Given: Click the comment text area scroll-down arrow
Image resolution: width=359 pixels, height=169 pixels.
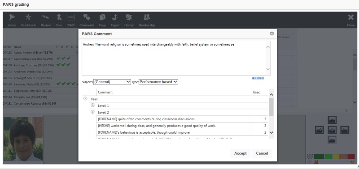Looking at the screenshot, I should 268,69.
